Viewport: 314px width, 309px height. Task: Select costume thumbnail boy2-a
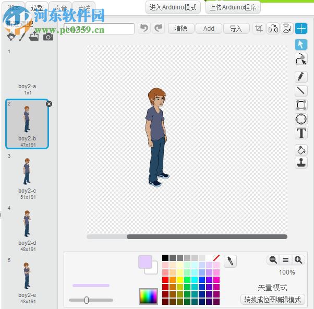pyautogui.click(x=27, y=72)
